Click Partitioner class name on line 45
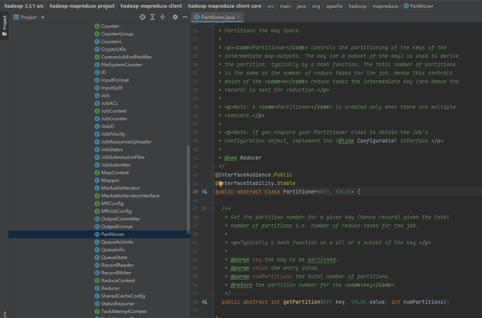Viewport: 482px width, 318px height. (x=300, y=192)
